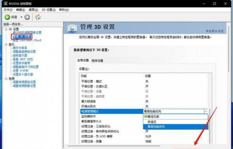Open the 文件(F) menu

point(8,10)
